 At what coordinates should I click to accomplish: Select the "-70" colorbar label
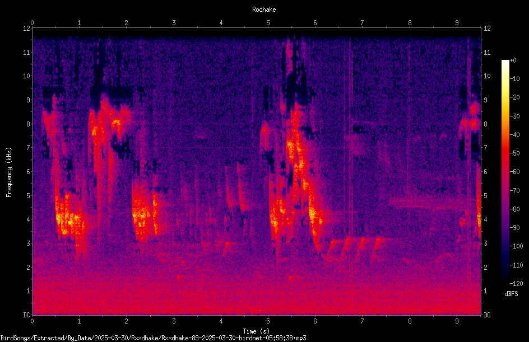pos(515,191)
